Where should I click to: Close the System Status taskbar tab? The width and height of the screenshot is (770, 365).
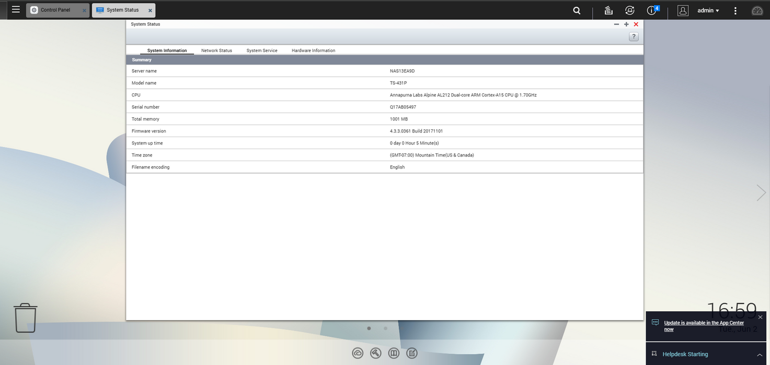point(151,10)
